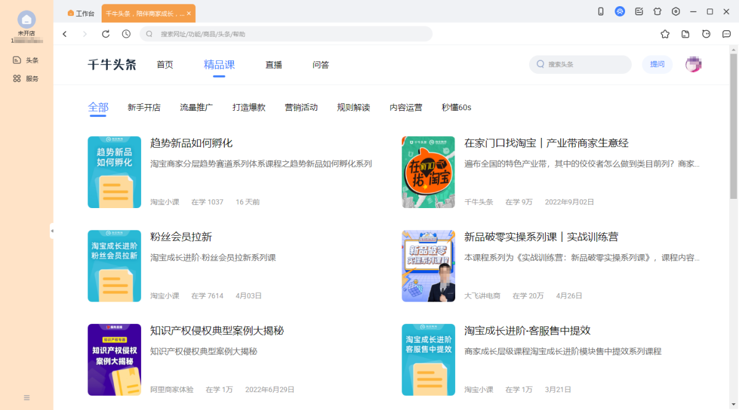Click the history clock icon
Image resolution: width=739 pixels, height=410 pixels.
(126, 34)
